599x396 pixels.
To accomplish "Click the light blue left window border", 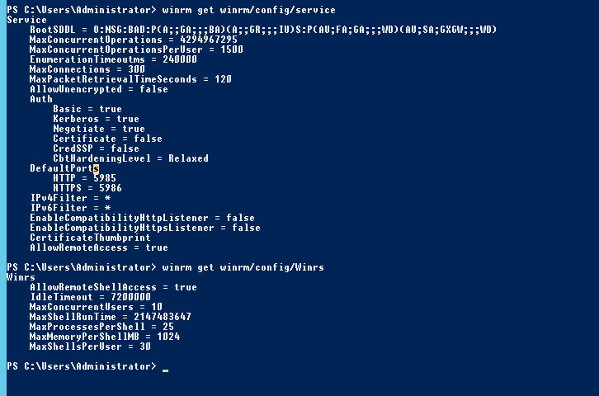I will (x=3, y=198).
